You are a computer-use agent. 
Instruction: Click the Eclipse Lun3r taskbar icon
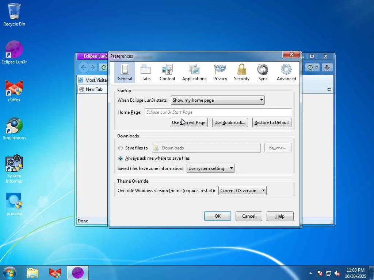pyautogui.click(x=78, y=273)
